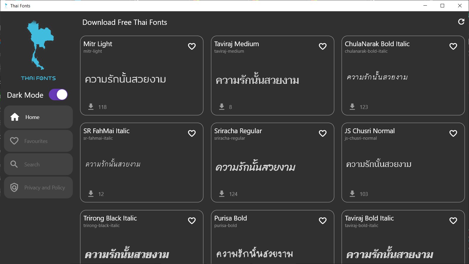Favourite the Trirong Black Italic font

coord(192,221)
